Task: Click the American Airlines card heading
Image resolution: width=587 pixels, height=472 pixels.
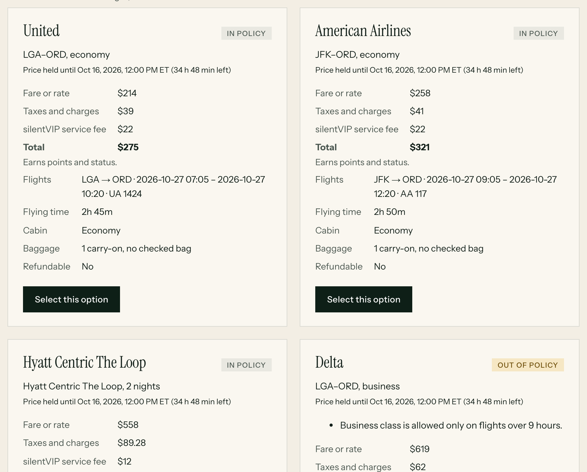Action: (x=363, y=31)
